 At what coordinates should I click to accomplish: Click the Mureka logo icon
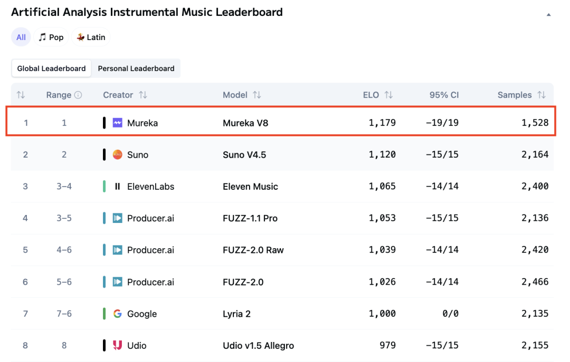[x=117, y=123]
